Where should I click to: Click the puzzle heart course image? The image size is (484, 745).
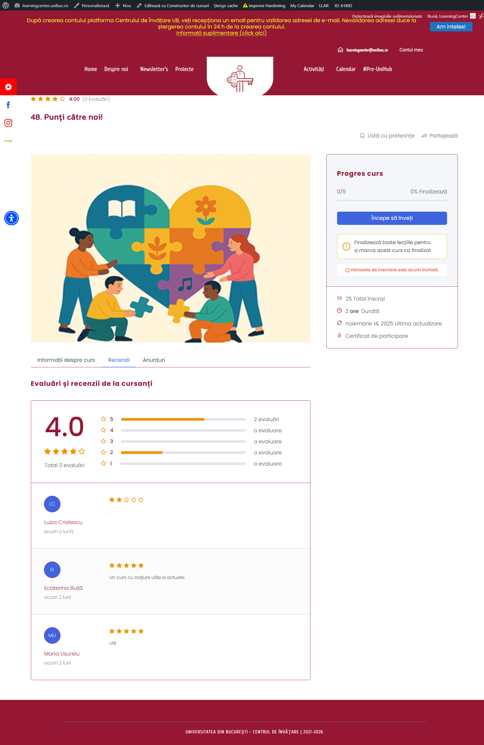(x=170, y=248)
